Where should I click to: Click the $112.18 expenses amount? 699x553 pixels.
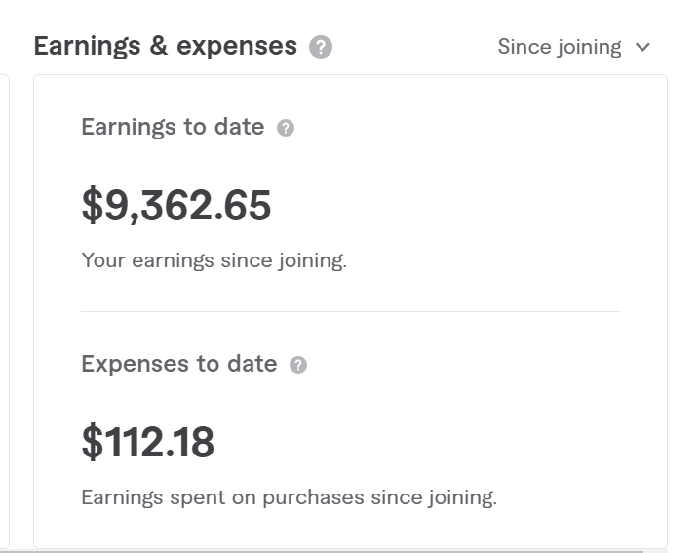coord(148,442)
